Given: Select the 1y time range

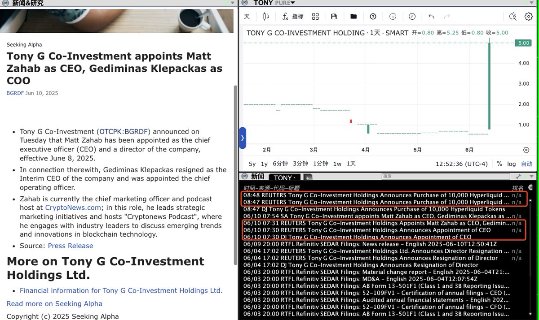Looking at the screenshot, I should 264,164.
